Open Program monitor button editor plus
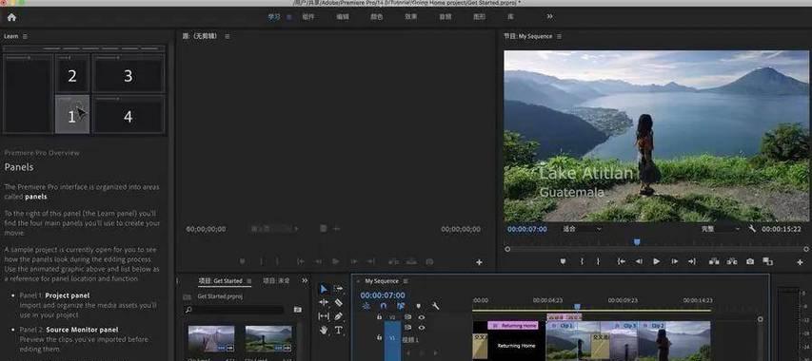 [x=800, y=262]
